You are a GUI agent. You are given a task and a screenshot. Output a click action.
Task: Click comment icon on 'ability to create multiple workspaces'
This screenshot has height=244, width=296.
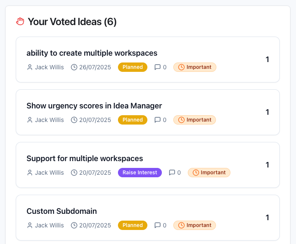click(x=158, y=67)
